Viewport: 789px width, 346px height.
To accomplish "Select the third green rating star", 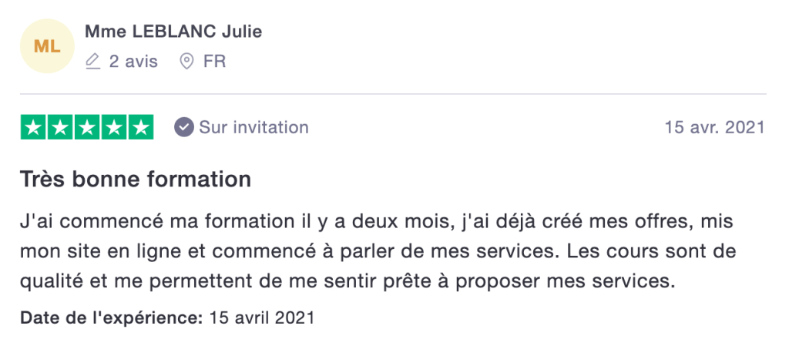I will pos(87,127).
